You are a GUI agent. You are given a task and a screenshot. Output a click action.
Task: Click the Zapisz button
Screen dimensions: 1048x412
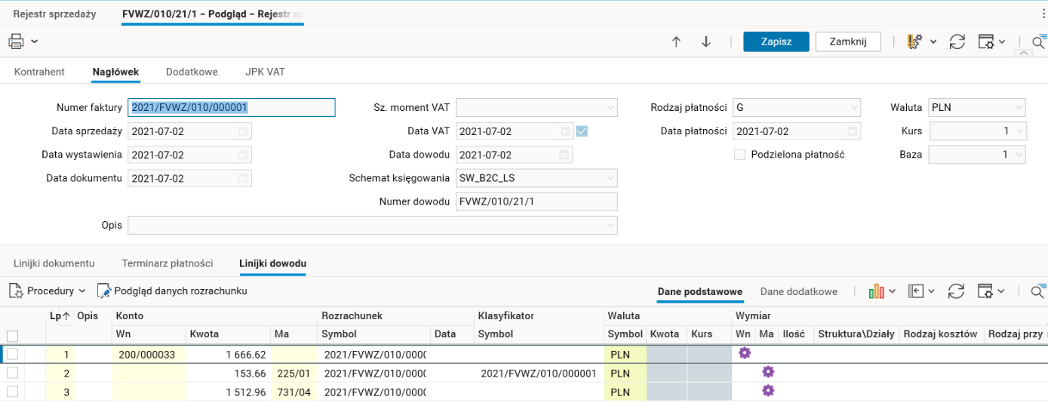[776, 42]
